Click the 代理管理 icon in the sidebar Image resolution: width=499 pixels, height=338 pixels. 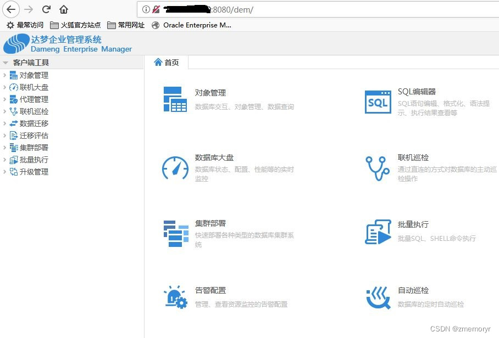tap(13, 99)
